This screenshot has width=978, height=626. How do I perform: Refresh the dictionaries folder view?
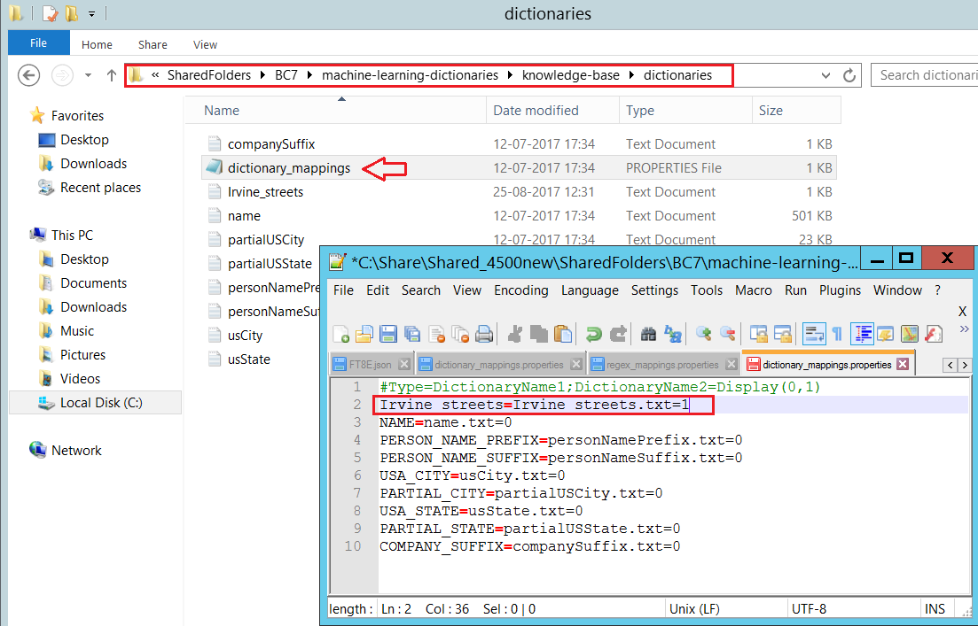point(849,75)
